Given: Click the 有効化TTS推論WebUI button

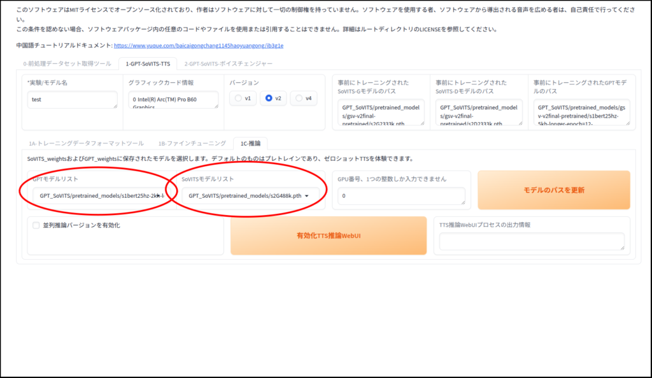Looking at the screenshot, I should [329, 235].
